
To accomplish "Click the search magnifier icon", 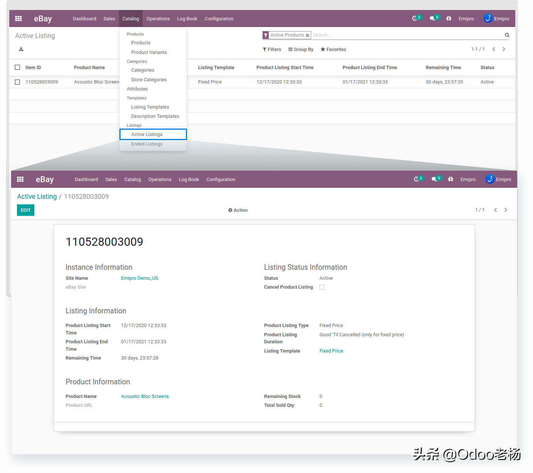I will (x=507, y=35).
